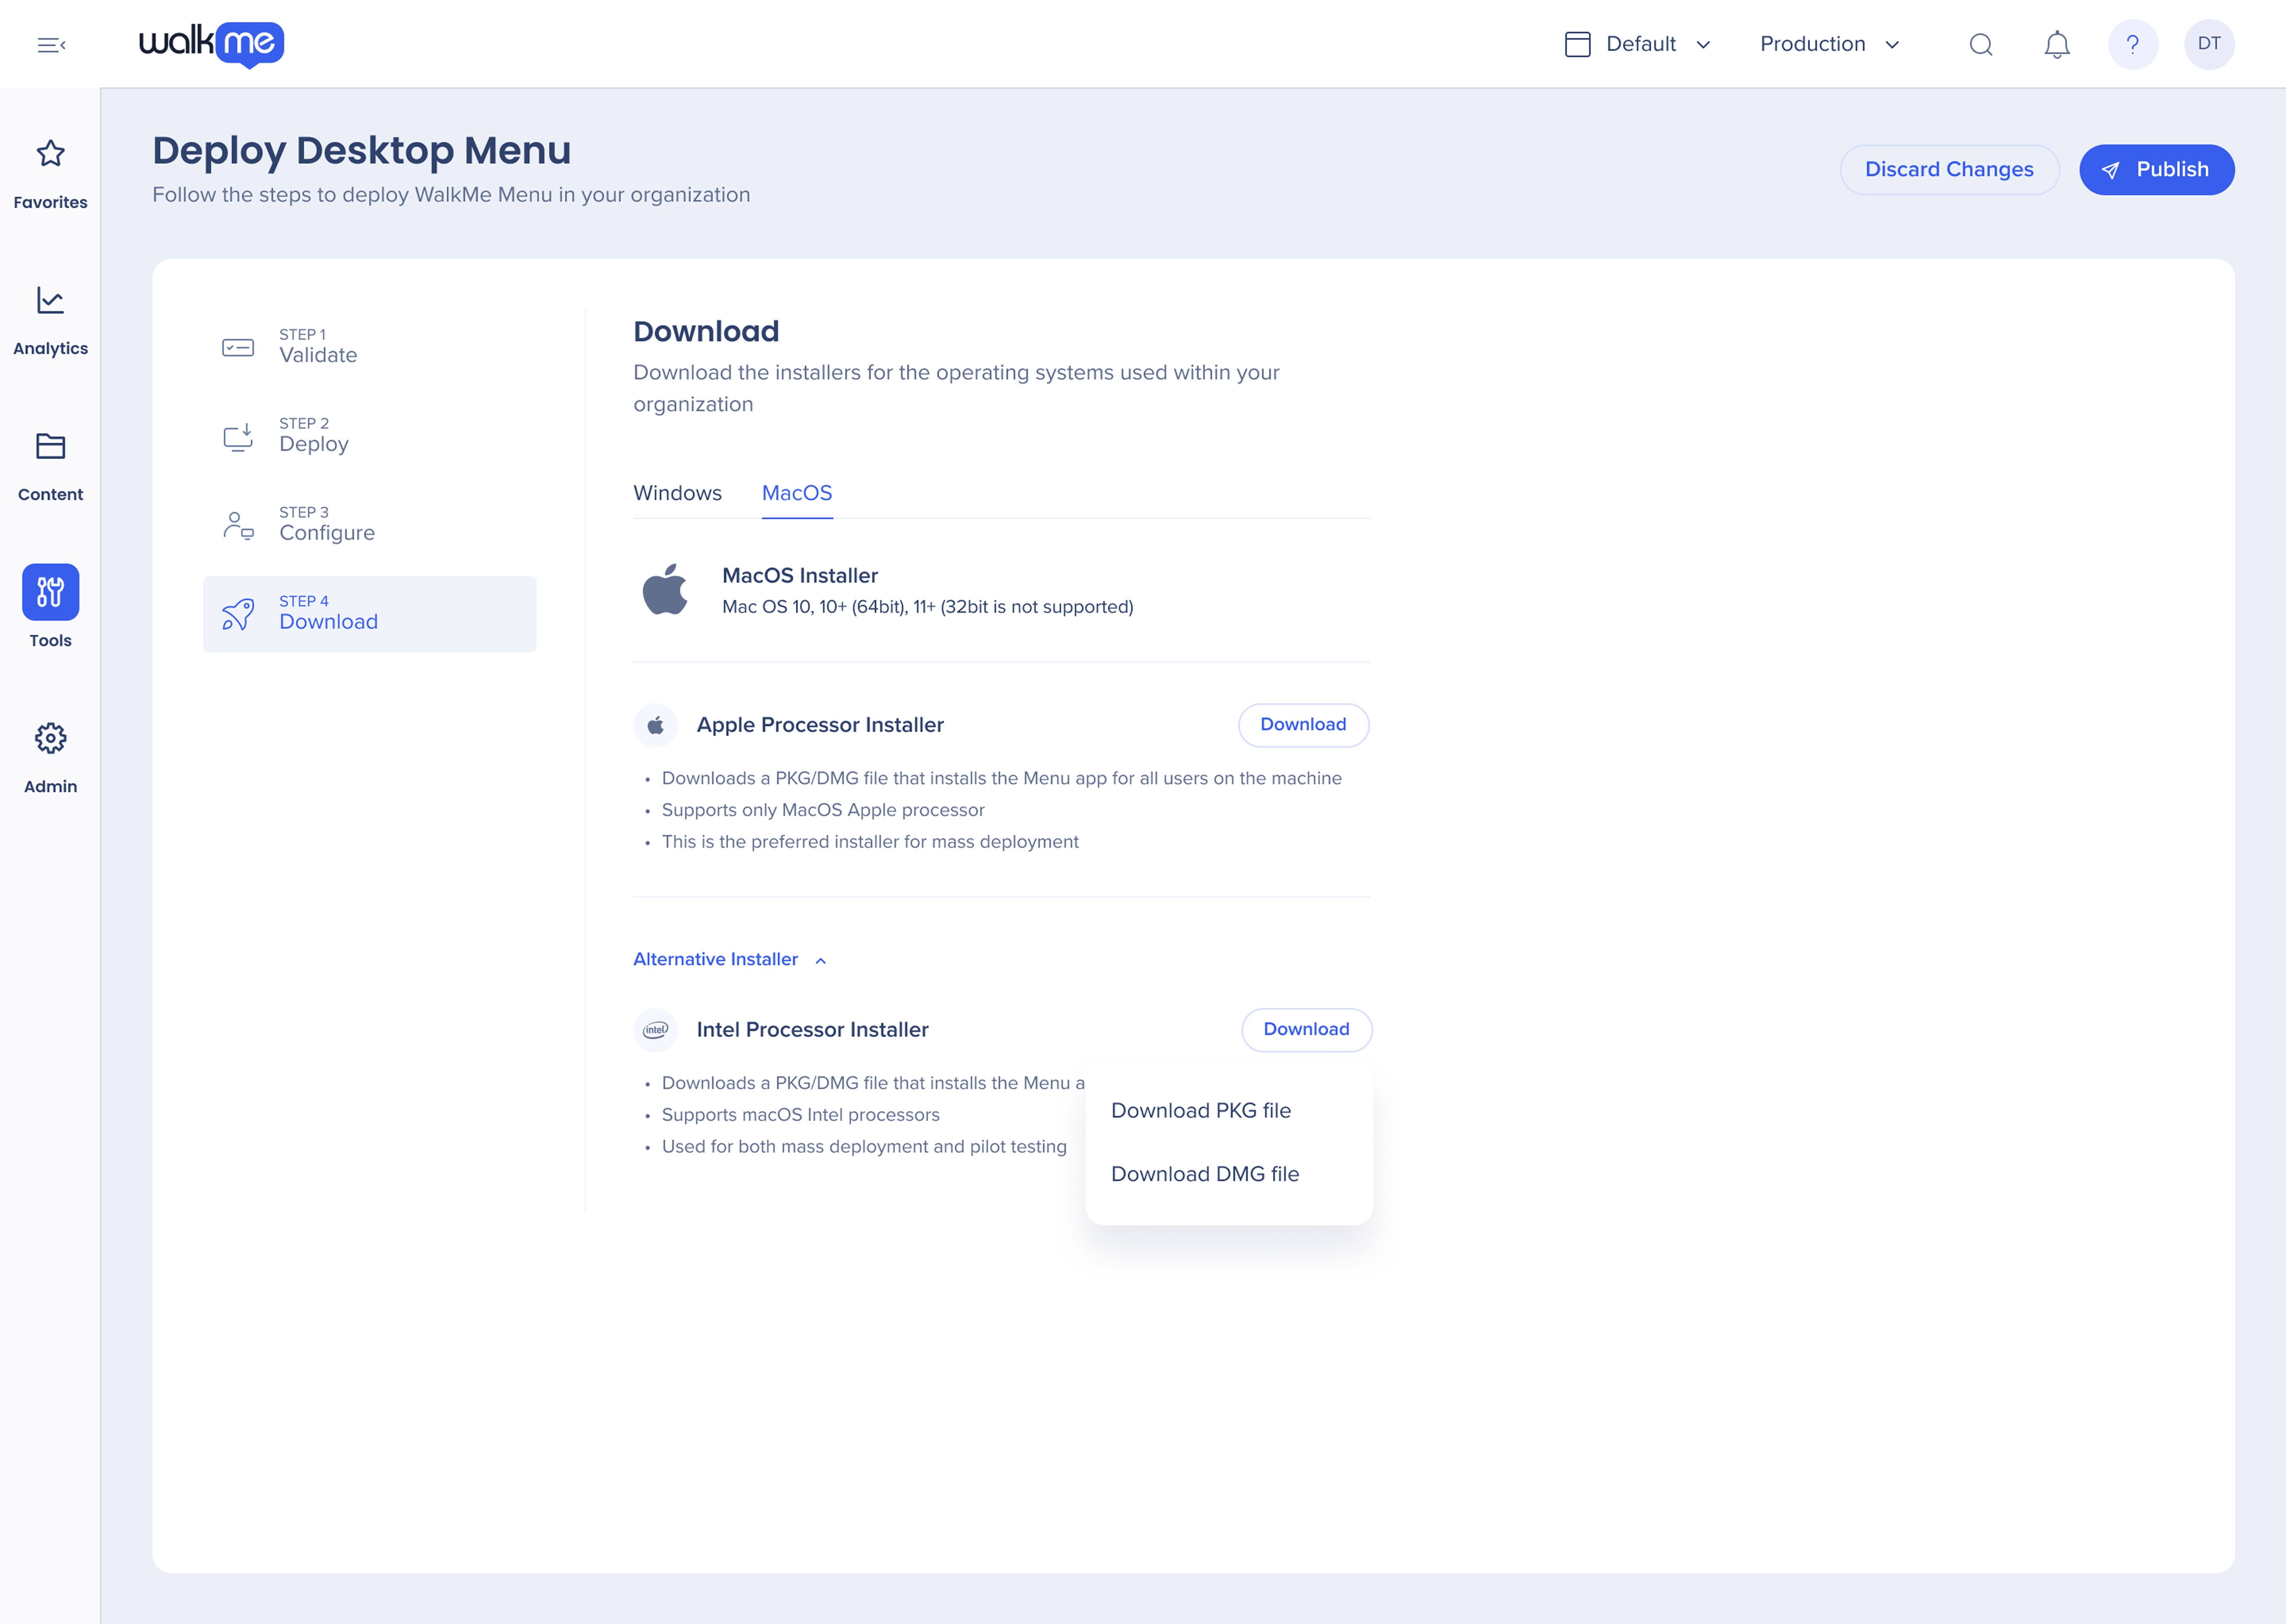Open notifications bell icon
The image size is (2286, 1624).
[2057, 44]
